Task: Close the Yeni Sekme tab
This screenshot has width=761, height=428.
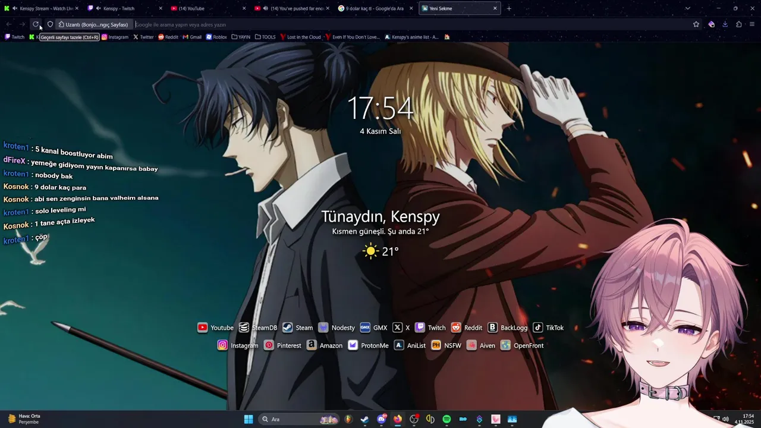Action: [495, 8]
